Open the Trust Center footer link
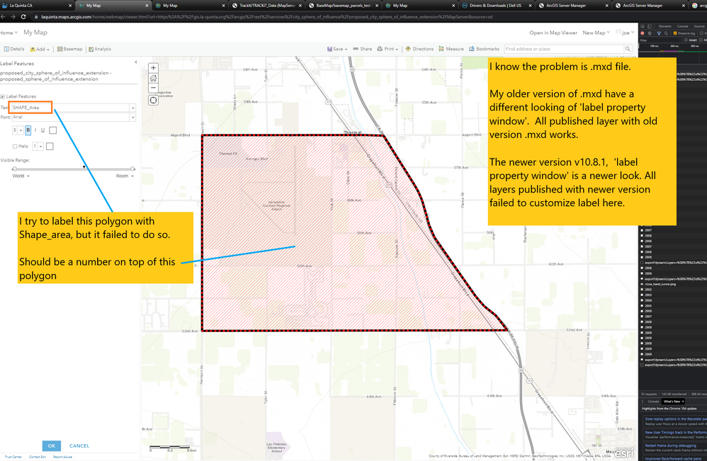 pos(13,457)
